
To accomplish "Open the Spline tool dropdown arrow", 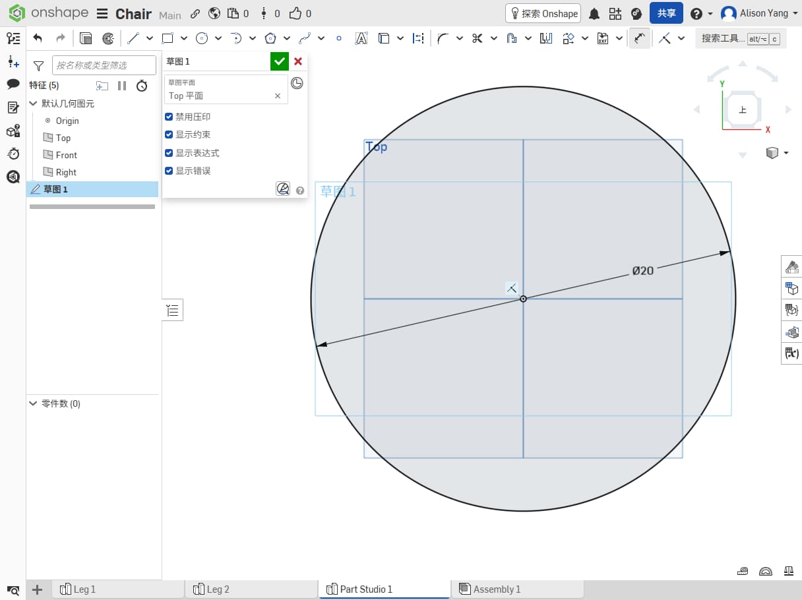I will click(321, 38).
